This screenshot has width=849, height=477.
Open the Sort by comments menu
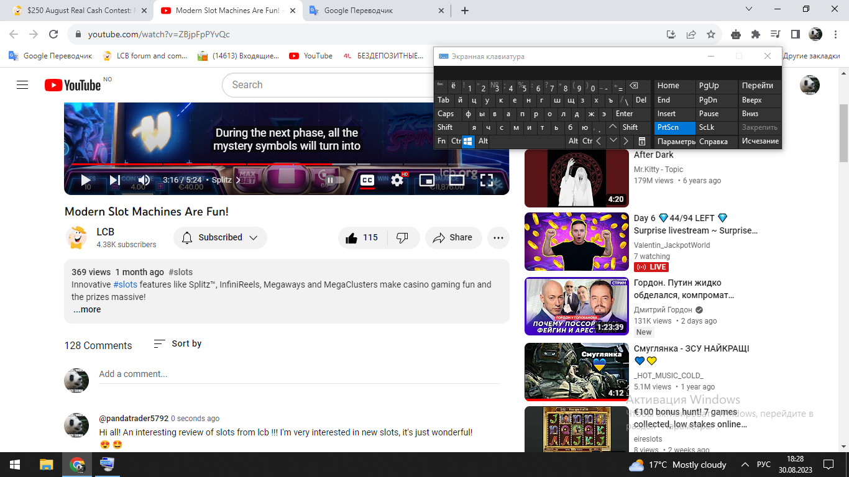(x=178, y=343)
